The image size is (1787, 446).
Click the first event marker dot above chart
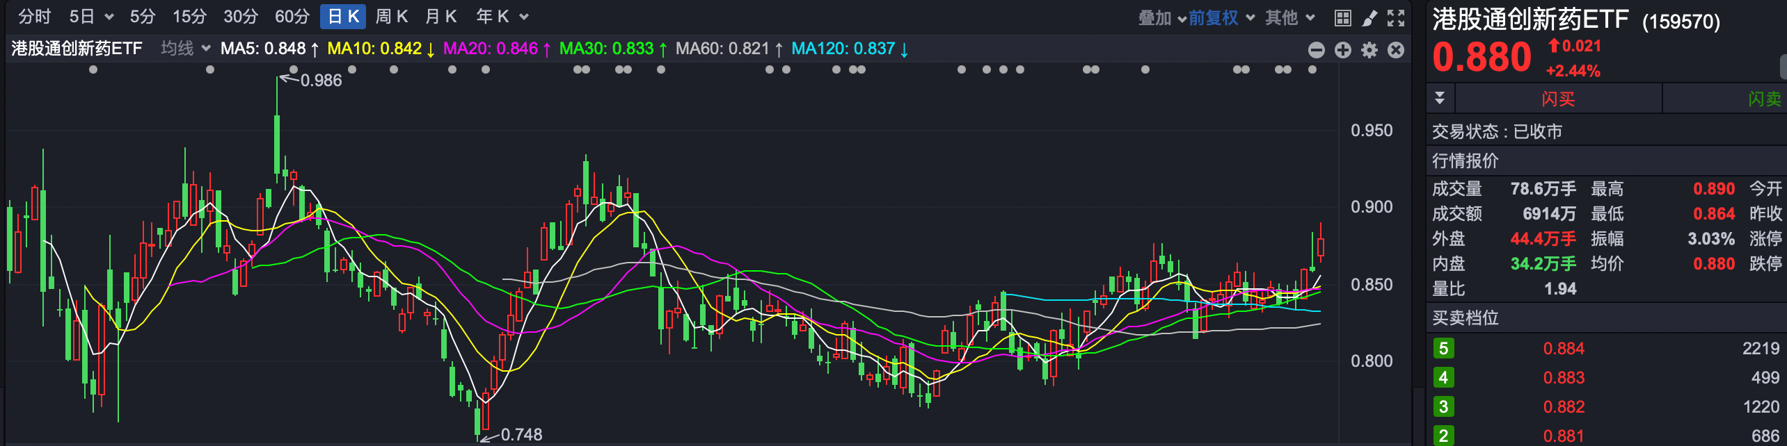point(93,69)
